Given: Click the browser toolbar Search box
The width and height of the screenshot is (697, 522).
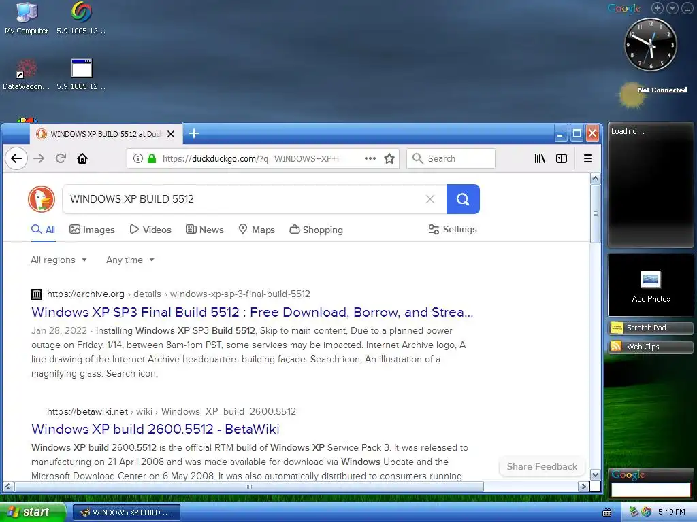Looking at the screenshot, I should point(451,158).
